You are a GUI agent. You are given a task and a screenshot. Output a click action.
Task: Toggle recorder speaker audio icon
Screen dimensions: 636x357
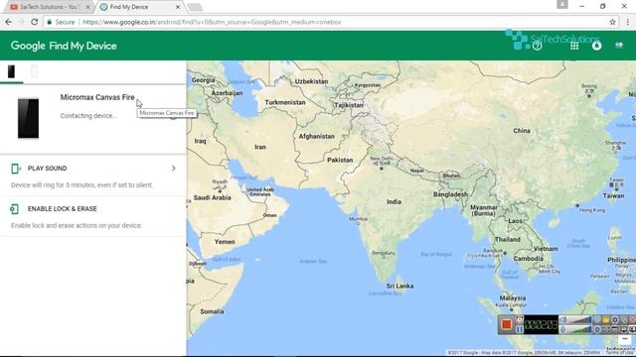[x=562, y=319]
